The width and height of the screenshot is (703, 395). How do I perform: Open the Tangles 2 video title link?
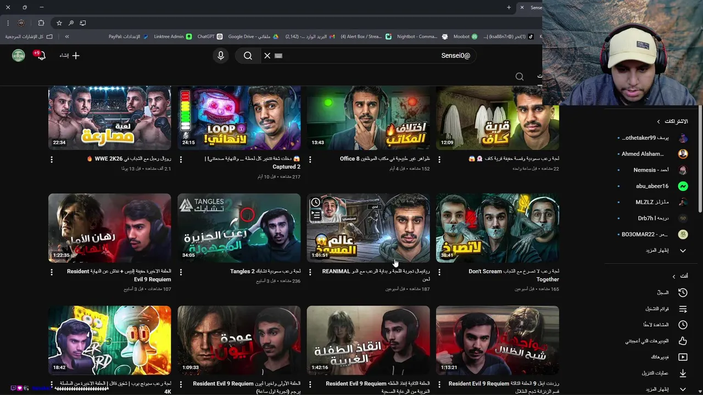coord(265,272)
